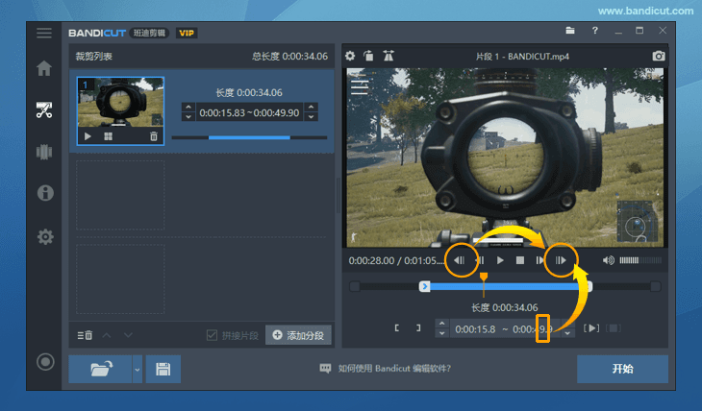Click the 0:00:15.8 start time value

pyautogui.click(x=475, y=329)
